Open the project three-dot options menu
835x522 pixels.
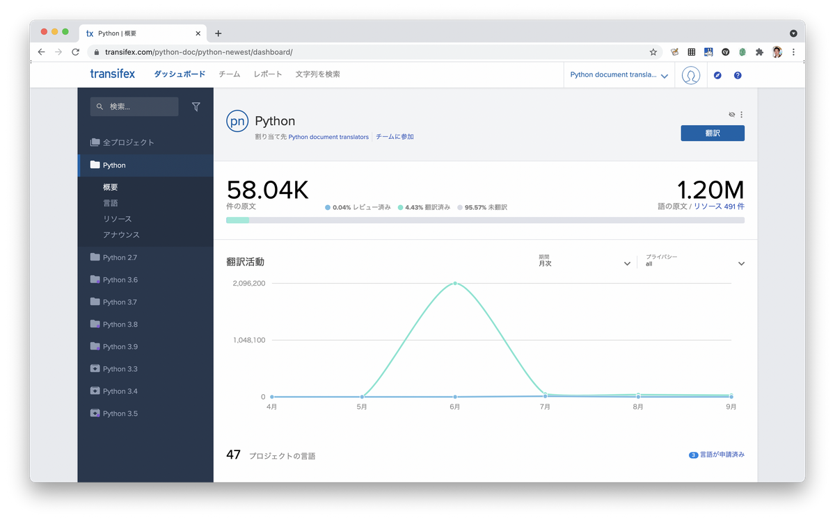[741, 115]
